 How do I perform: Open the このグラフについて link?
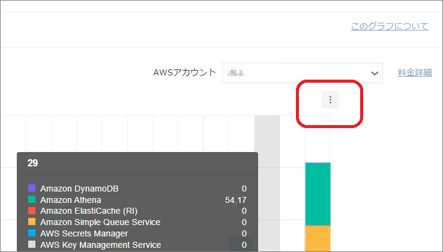coord(390,26)
